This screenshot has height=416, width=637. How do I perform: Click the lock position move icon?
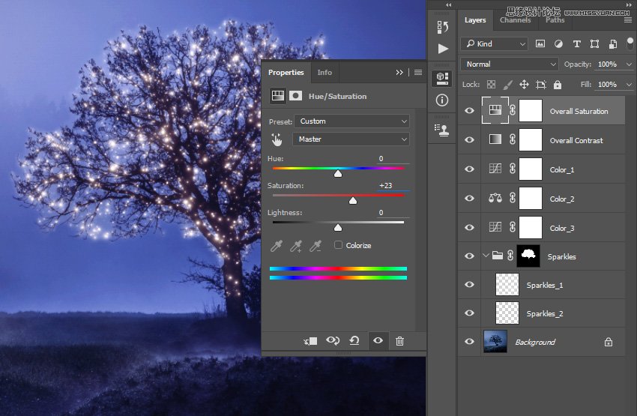click(524, 85)
